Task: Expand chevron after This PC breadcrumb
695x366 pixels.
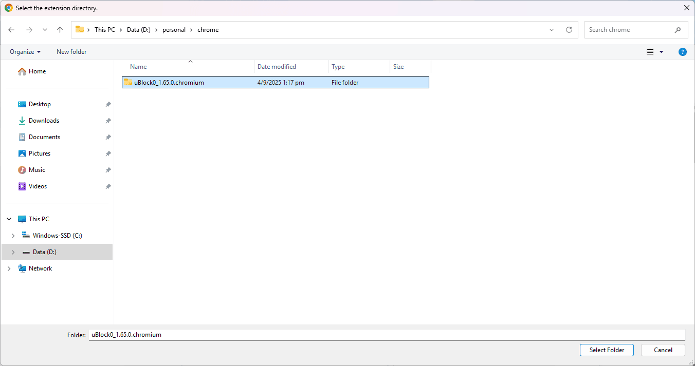Action: point(121,30)
